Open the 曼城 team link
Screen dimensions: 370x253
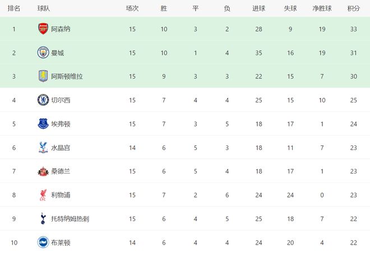point(57,53)
